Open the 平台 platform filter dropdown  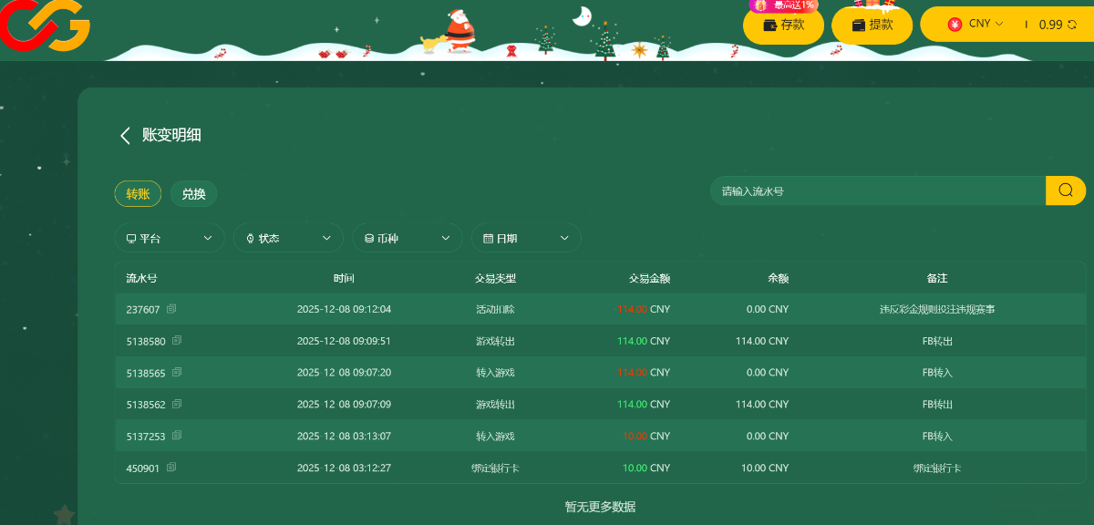pyautogui.click(x=170, y=238)
